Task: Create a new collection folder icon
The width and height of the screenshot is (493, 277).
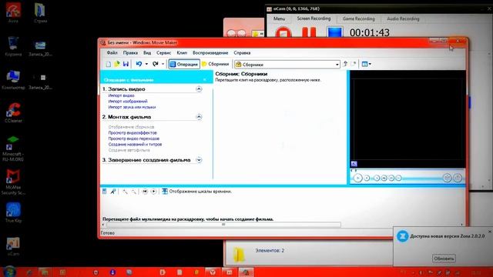Action: (x=354, y=64)
